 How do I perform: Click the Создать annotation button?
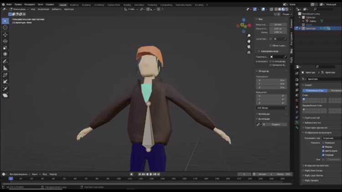point(276,125)
